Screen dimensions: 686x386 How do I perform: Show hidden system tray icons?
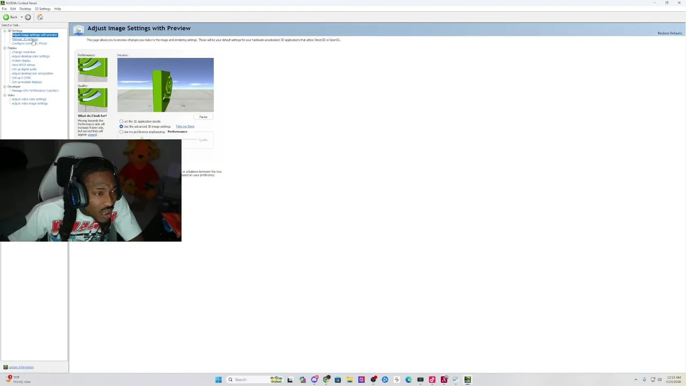tap(636, 380)
